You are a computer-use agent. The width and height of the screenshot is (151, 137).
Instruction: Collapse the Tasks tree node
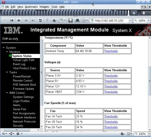[7, 72]
